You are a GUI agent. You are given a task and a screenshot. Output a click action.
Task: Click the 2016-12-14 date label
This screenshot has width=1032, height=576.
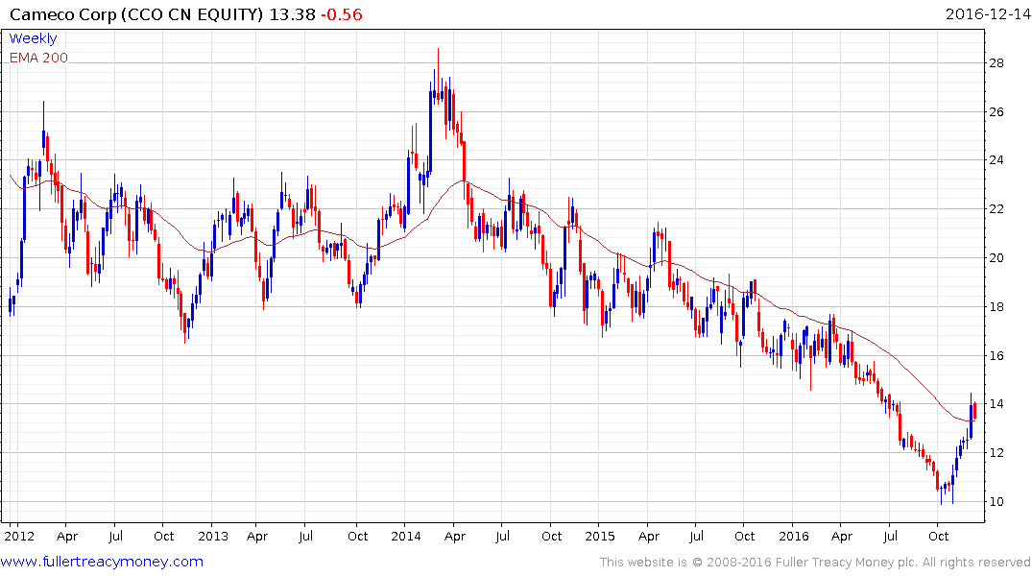point(987,13)
